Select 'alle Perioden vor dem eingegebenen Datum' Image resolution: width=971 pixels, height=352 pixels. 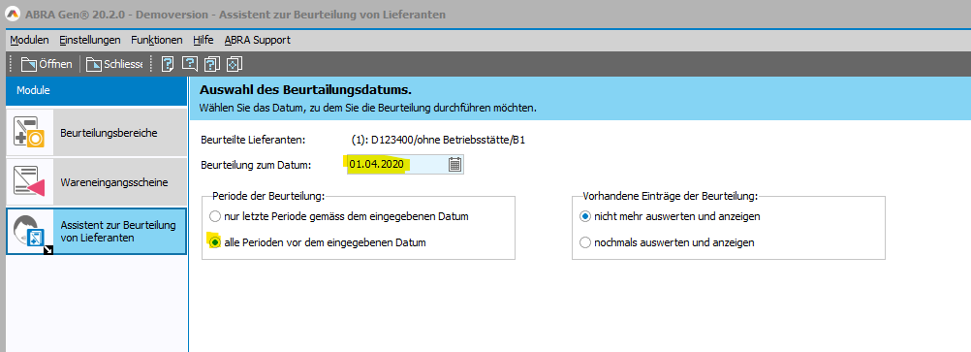(215, 242)
